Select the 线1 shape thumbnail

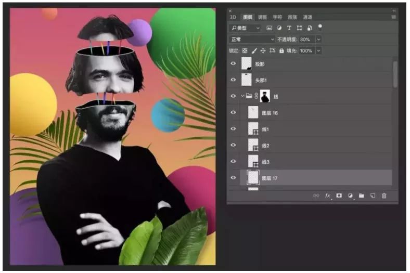click(x=253, y=129)
